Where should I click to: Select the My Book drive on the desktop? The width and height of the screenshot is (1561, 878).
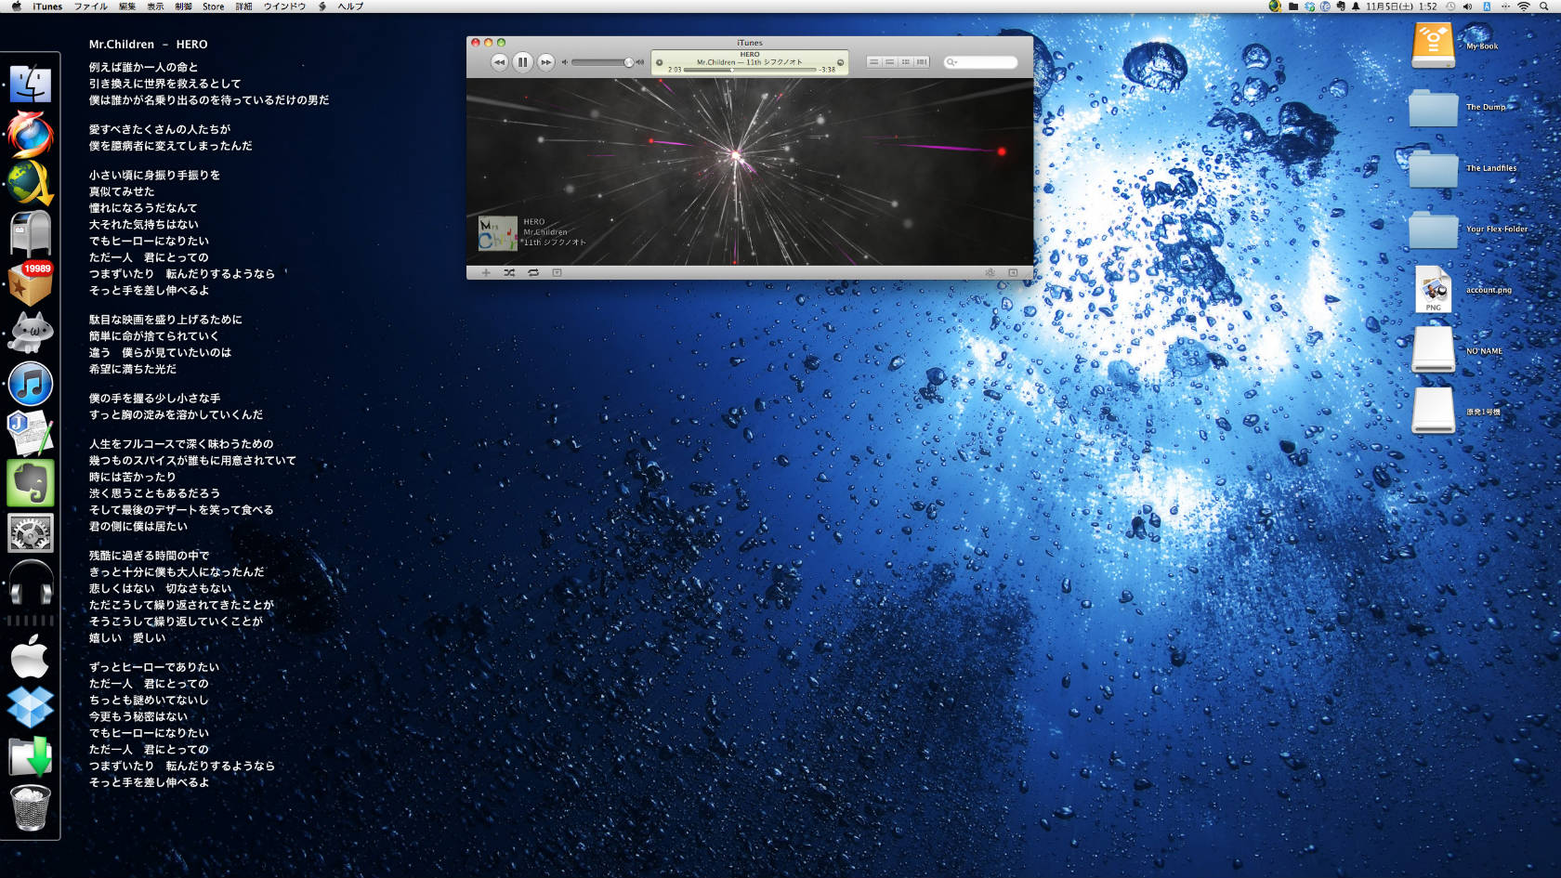(1433, 46)
